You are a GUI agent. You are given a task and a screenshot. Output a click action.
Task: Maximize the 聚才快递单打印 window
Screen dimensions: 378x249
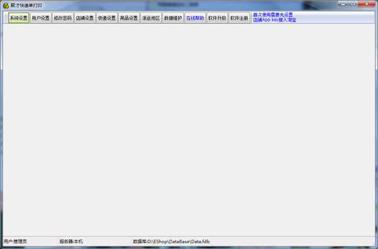pyautogui.click(x=353, y=4)
